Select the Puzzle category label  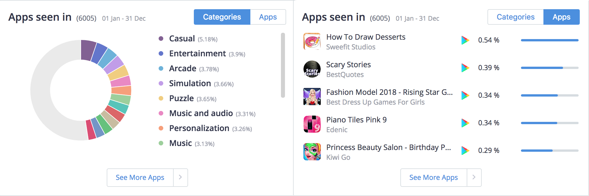181,98
